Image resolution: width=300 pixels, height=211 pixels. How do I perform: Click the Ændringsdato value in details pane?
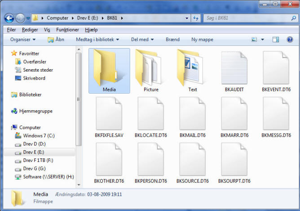(x=105, y=194)
